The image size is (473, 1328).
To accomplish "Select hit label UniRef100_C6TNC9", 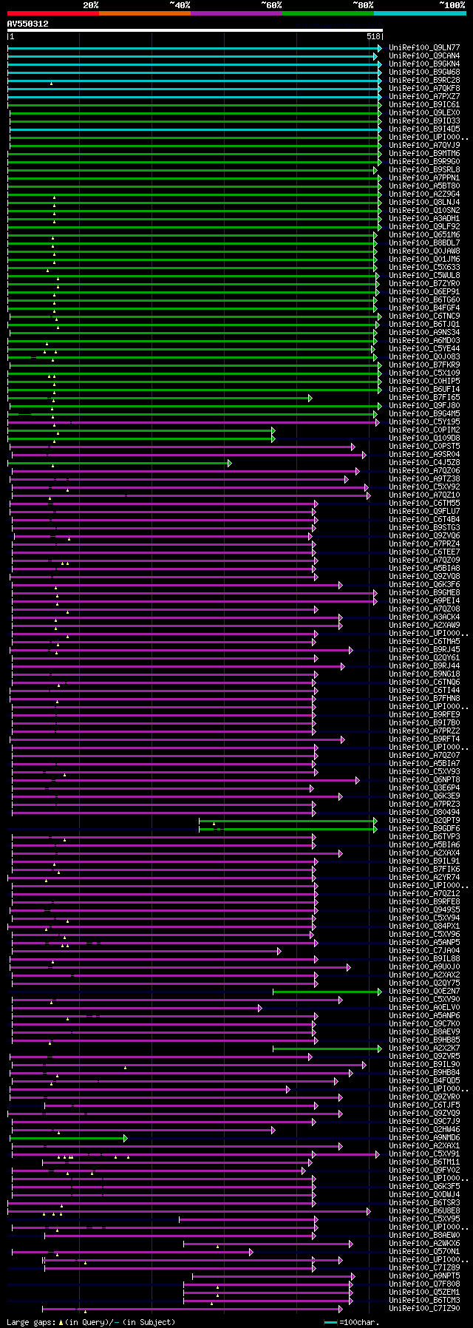I will pos(424,316).
